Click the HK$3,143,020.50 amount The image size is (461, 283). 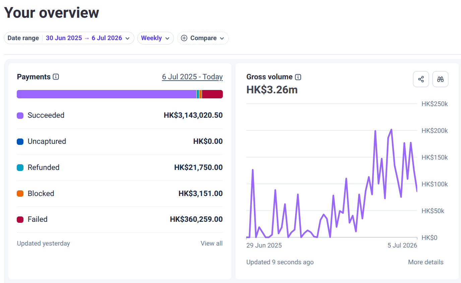tap(193, 115)
